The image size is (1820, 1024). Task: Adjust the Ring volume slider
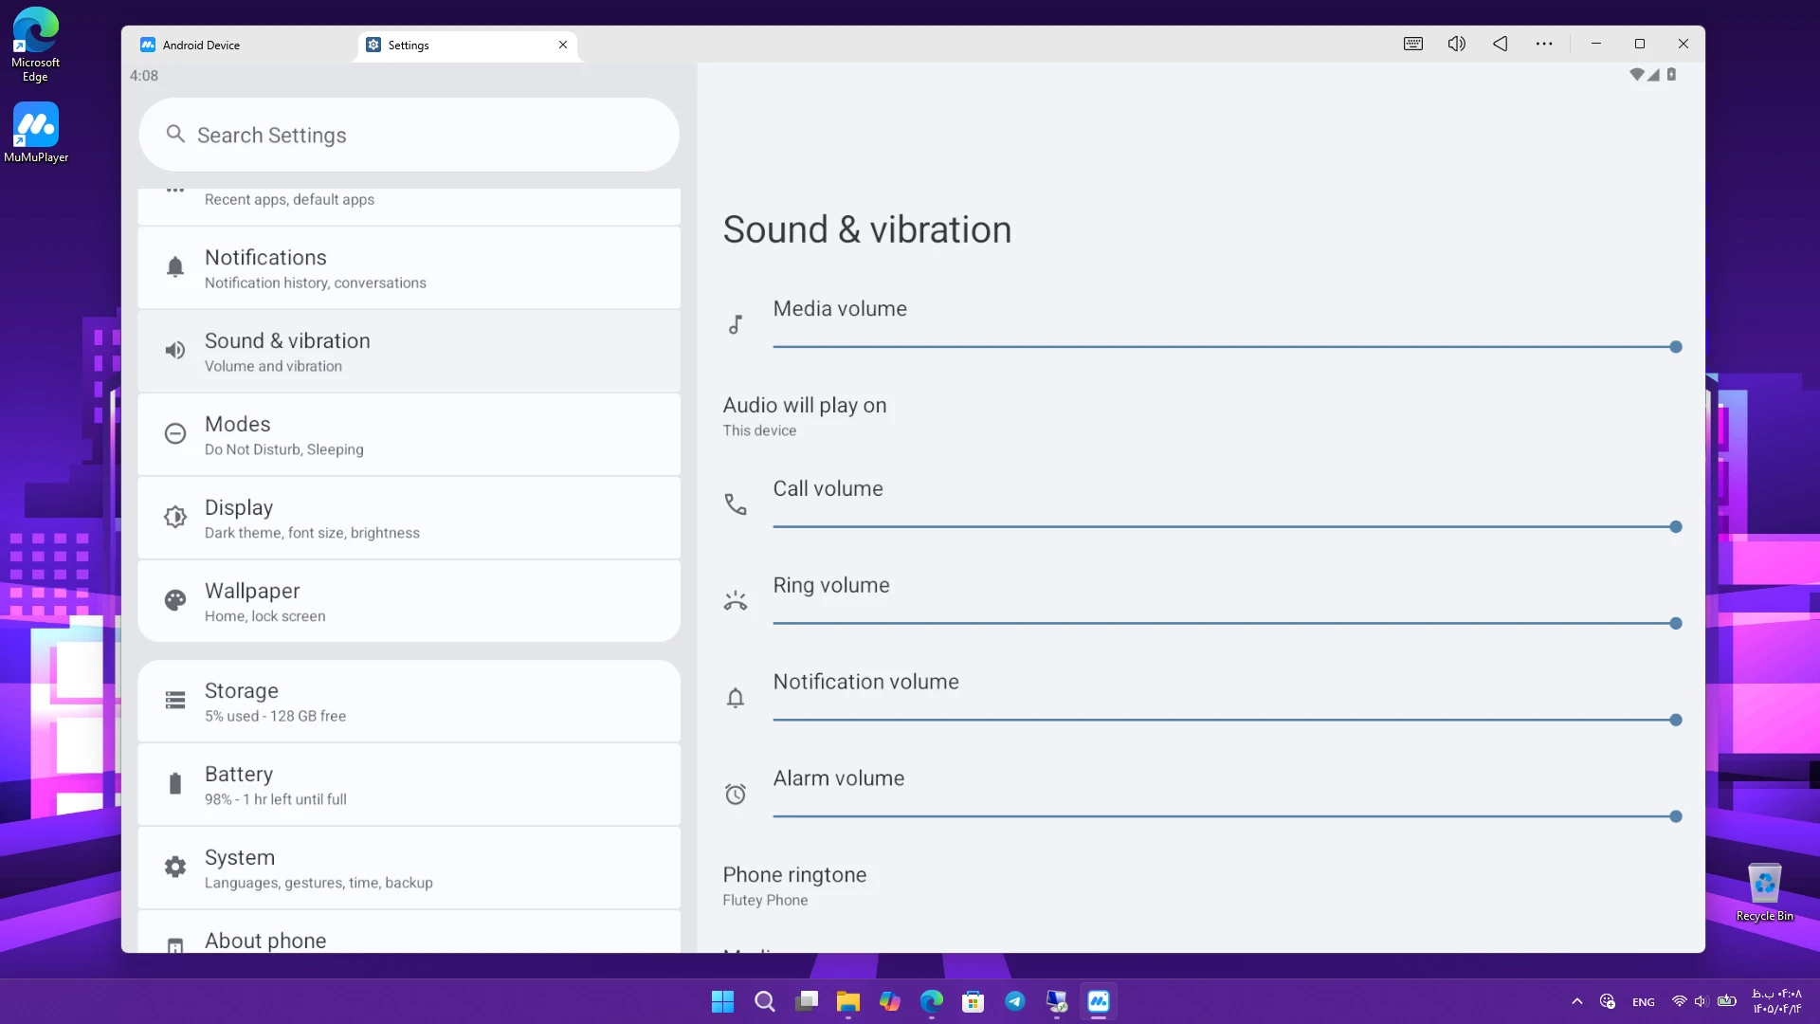coord(1227,624)
